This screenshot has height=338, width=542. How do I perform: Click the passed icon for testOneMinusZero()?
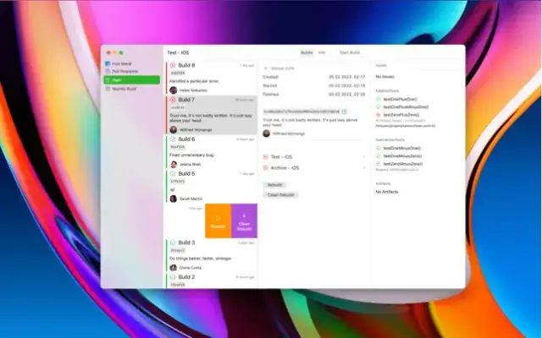(x=379, y=156)
